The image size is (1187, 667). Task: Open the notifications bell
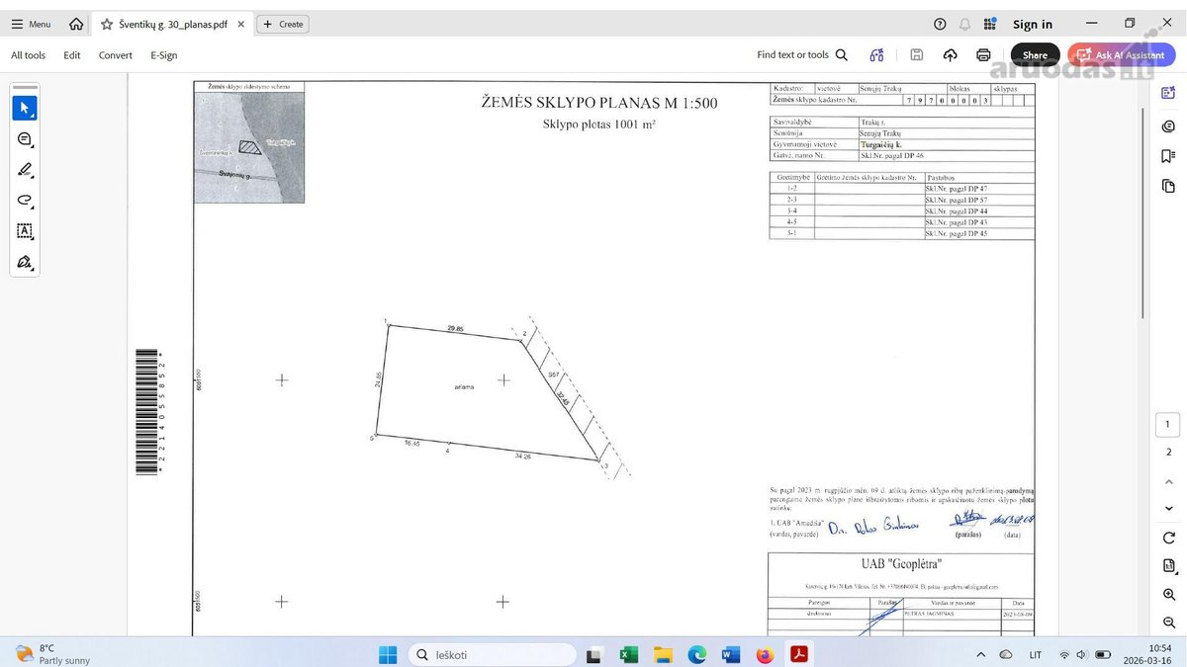click(965, 24)
